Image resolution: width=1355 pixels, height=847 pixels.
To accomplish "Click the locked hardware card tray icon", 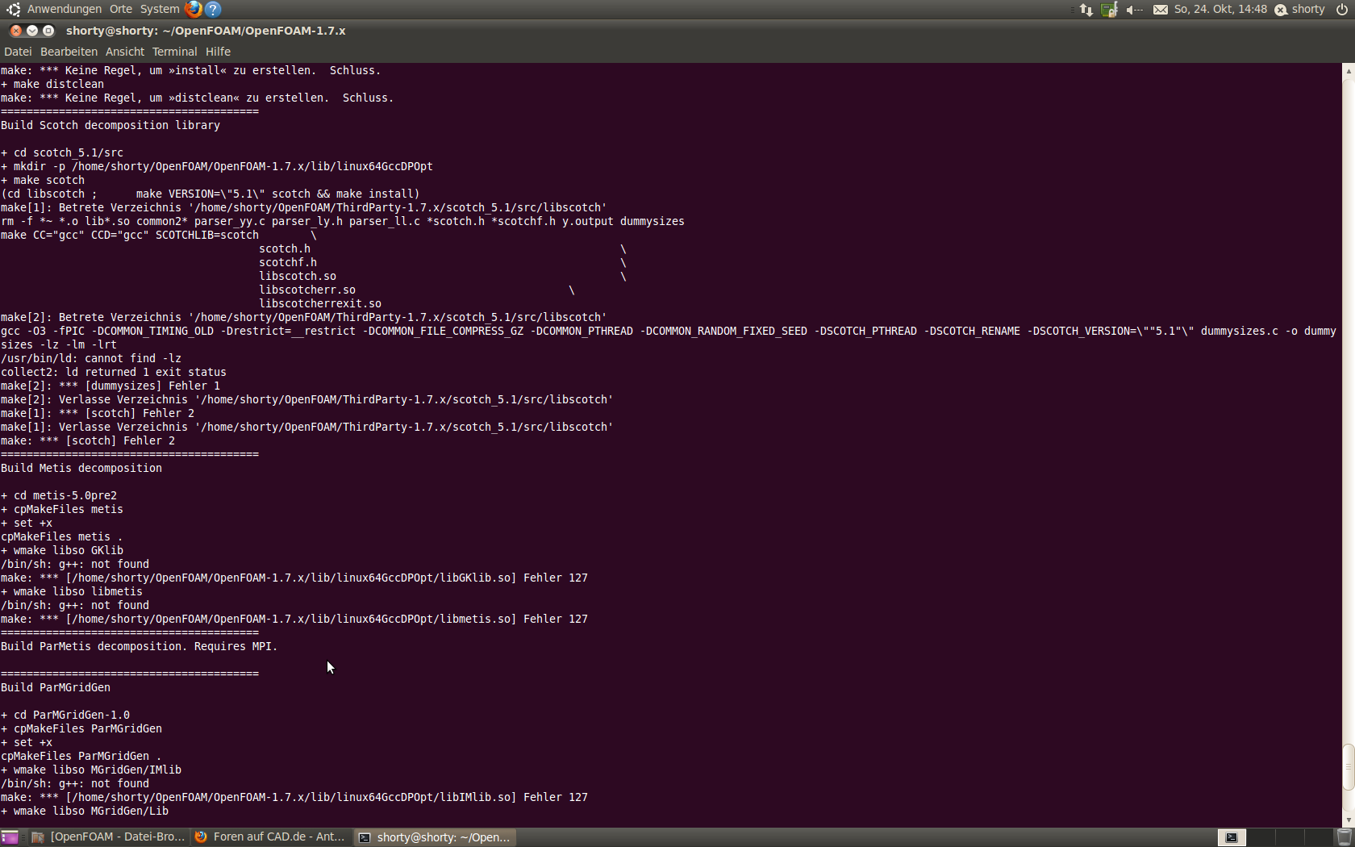I will tap(1110, 10).
